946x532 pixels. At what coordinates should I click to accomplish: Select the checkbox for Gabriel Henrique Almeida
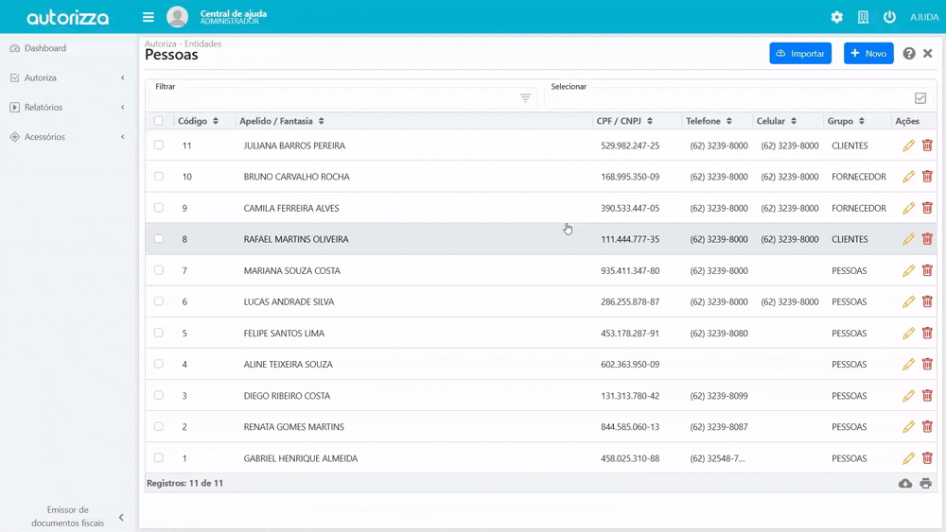pyautogui.click(x=159, y=458)
